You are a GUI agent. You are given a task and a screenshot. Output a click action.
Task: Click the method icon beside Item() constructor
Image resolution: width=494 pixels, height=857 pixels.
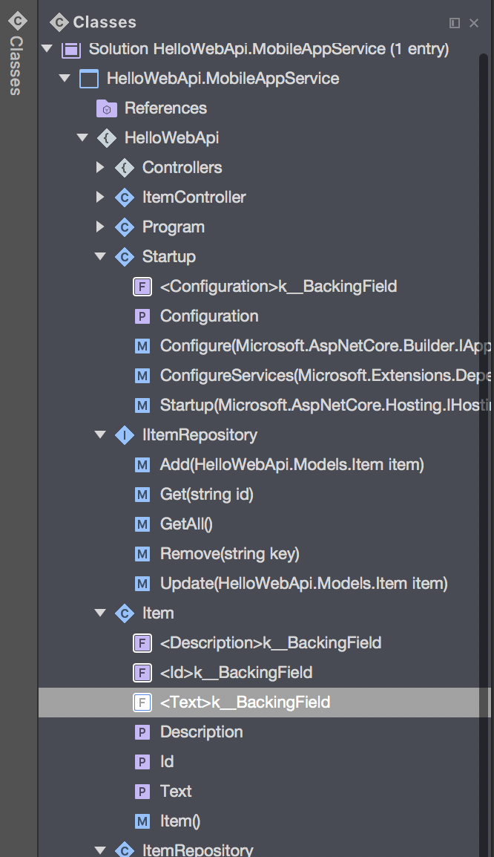pos(142,821)
